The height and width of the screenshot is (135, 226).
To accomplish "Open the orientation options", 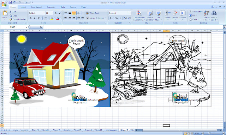I will point(79,13).
